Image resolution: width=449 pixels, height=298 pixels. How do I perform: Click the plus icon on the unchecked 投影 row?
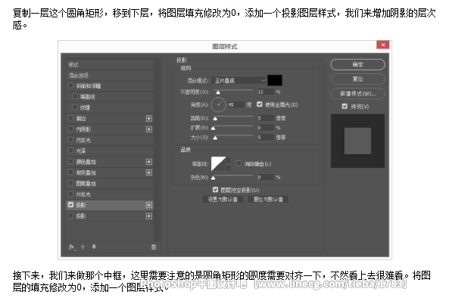(149, 216)
